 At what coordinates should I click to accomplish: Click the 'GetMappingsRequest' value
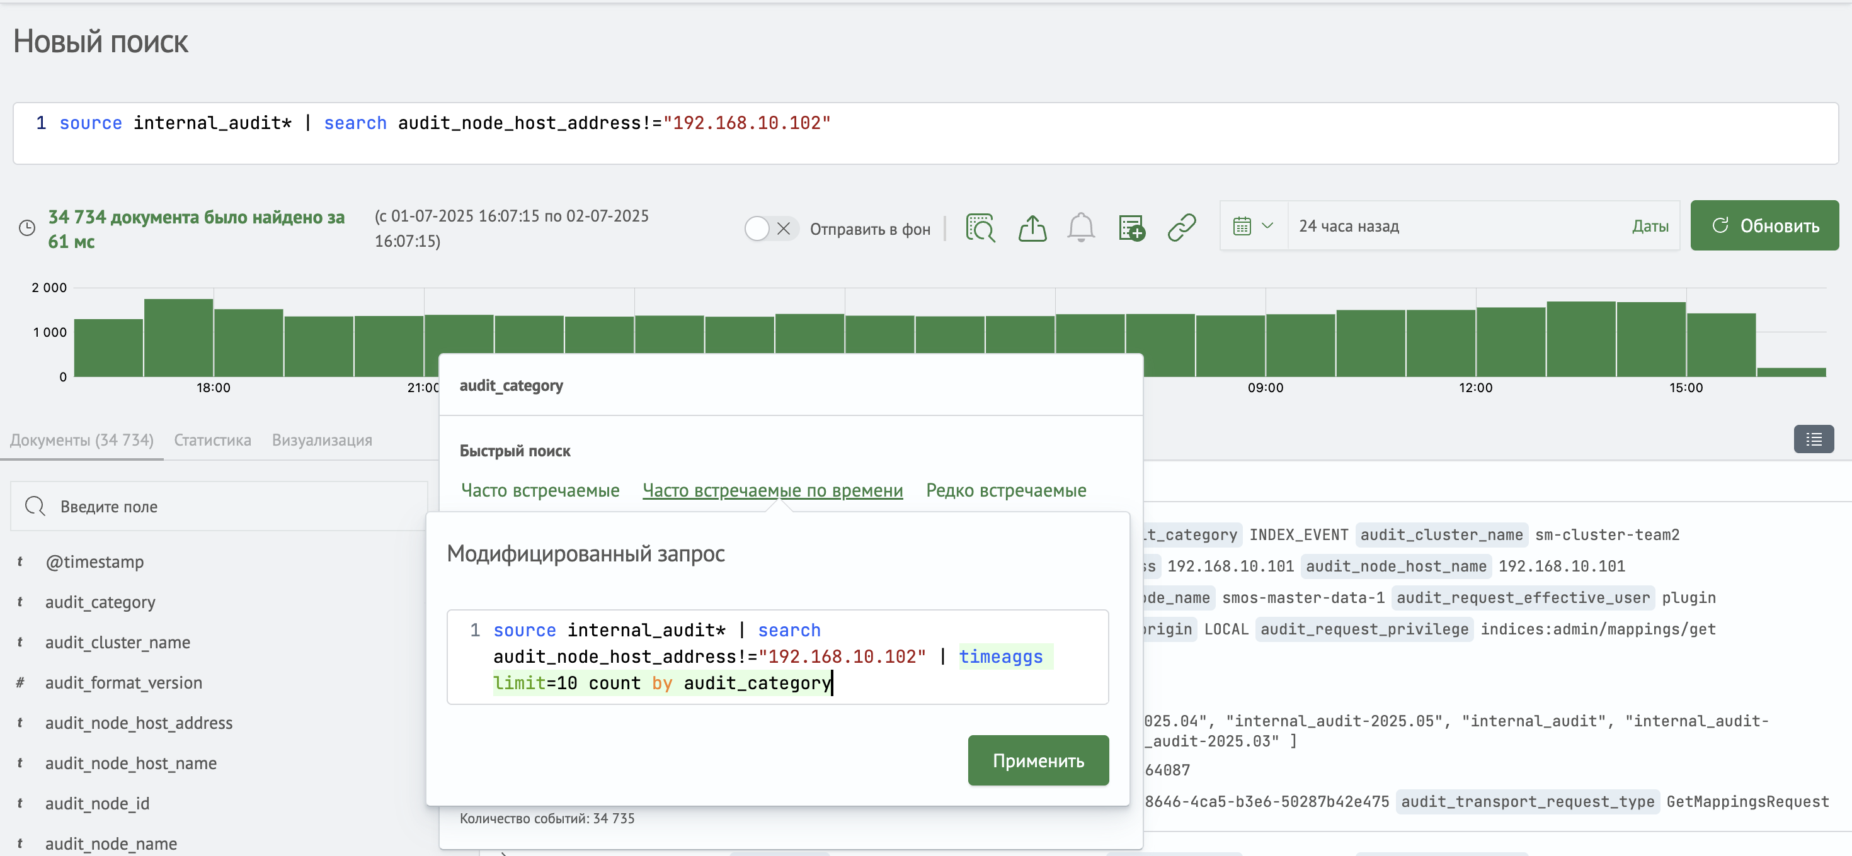(x=1747, y=801)
